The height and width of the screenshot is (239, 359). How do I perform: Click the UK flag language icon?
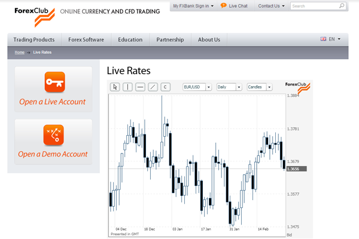point(323,39)
